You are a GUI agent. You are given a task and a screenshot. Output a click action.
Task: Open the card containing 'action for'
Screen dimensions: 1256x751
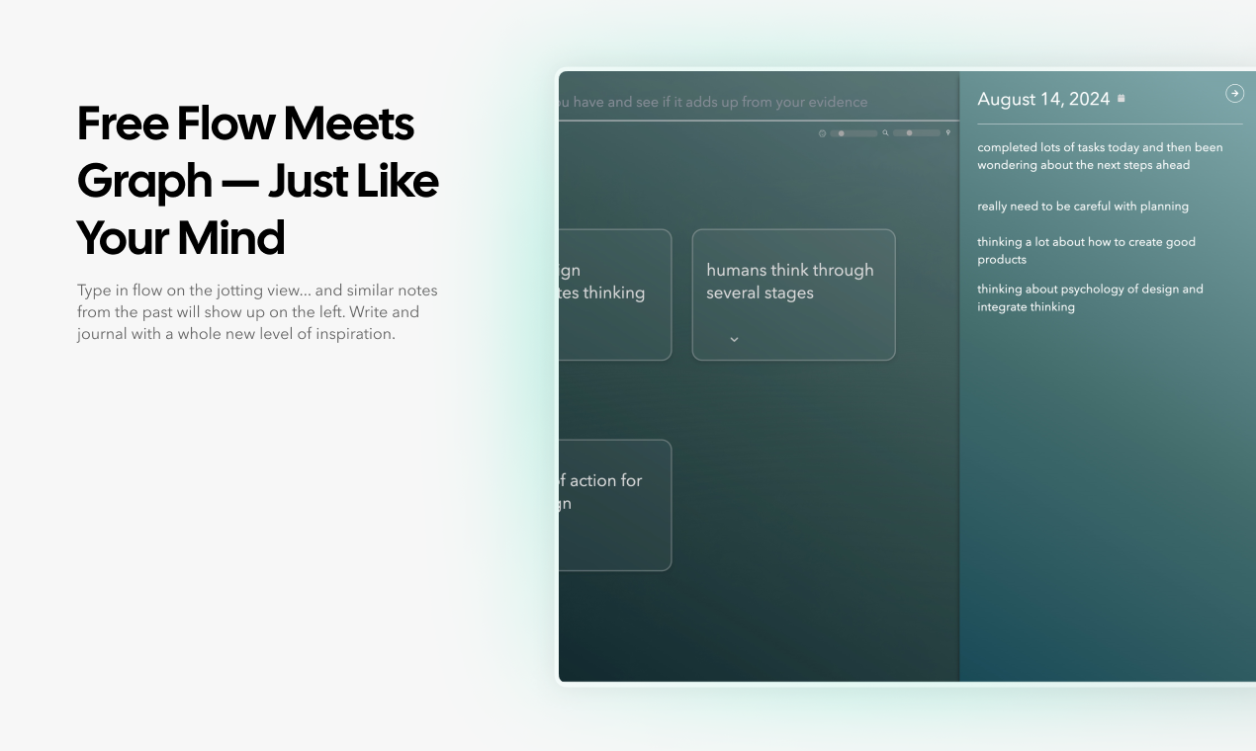coord(615,505)
